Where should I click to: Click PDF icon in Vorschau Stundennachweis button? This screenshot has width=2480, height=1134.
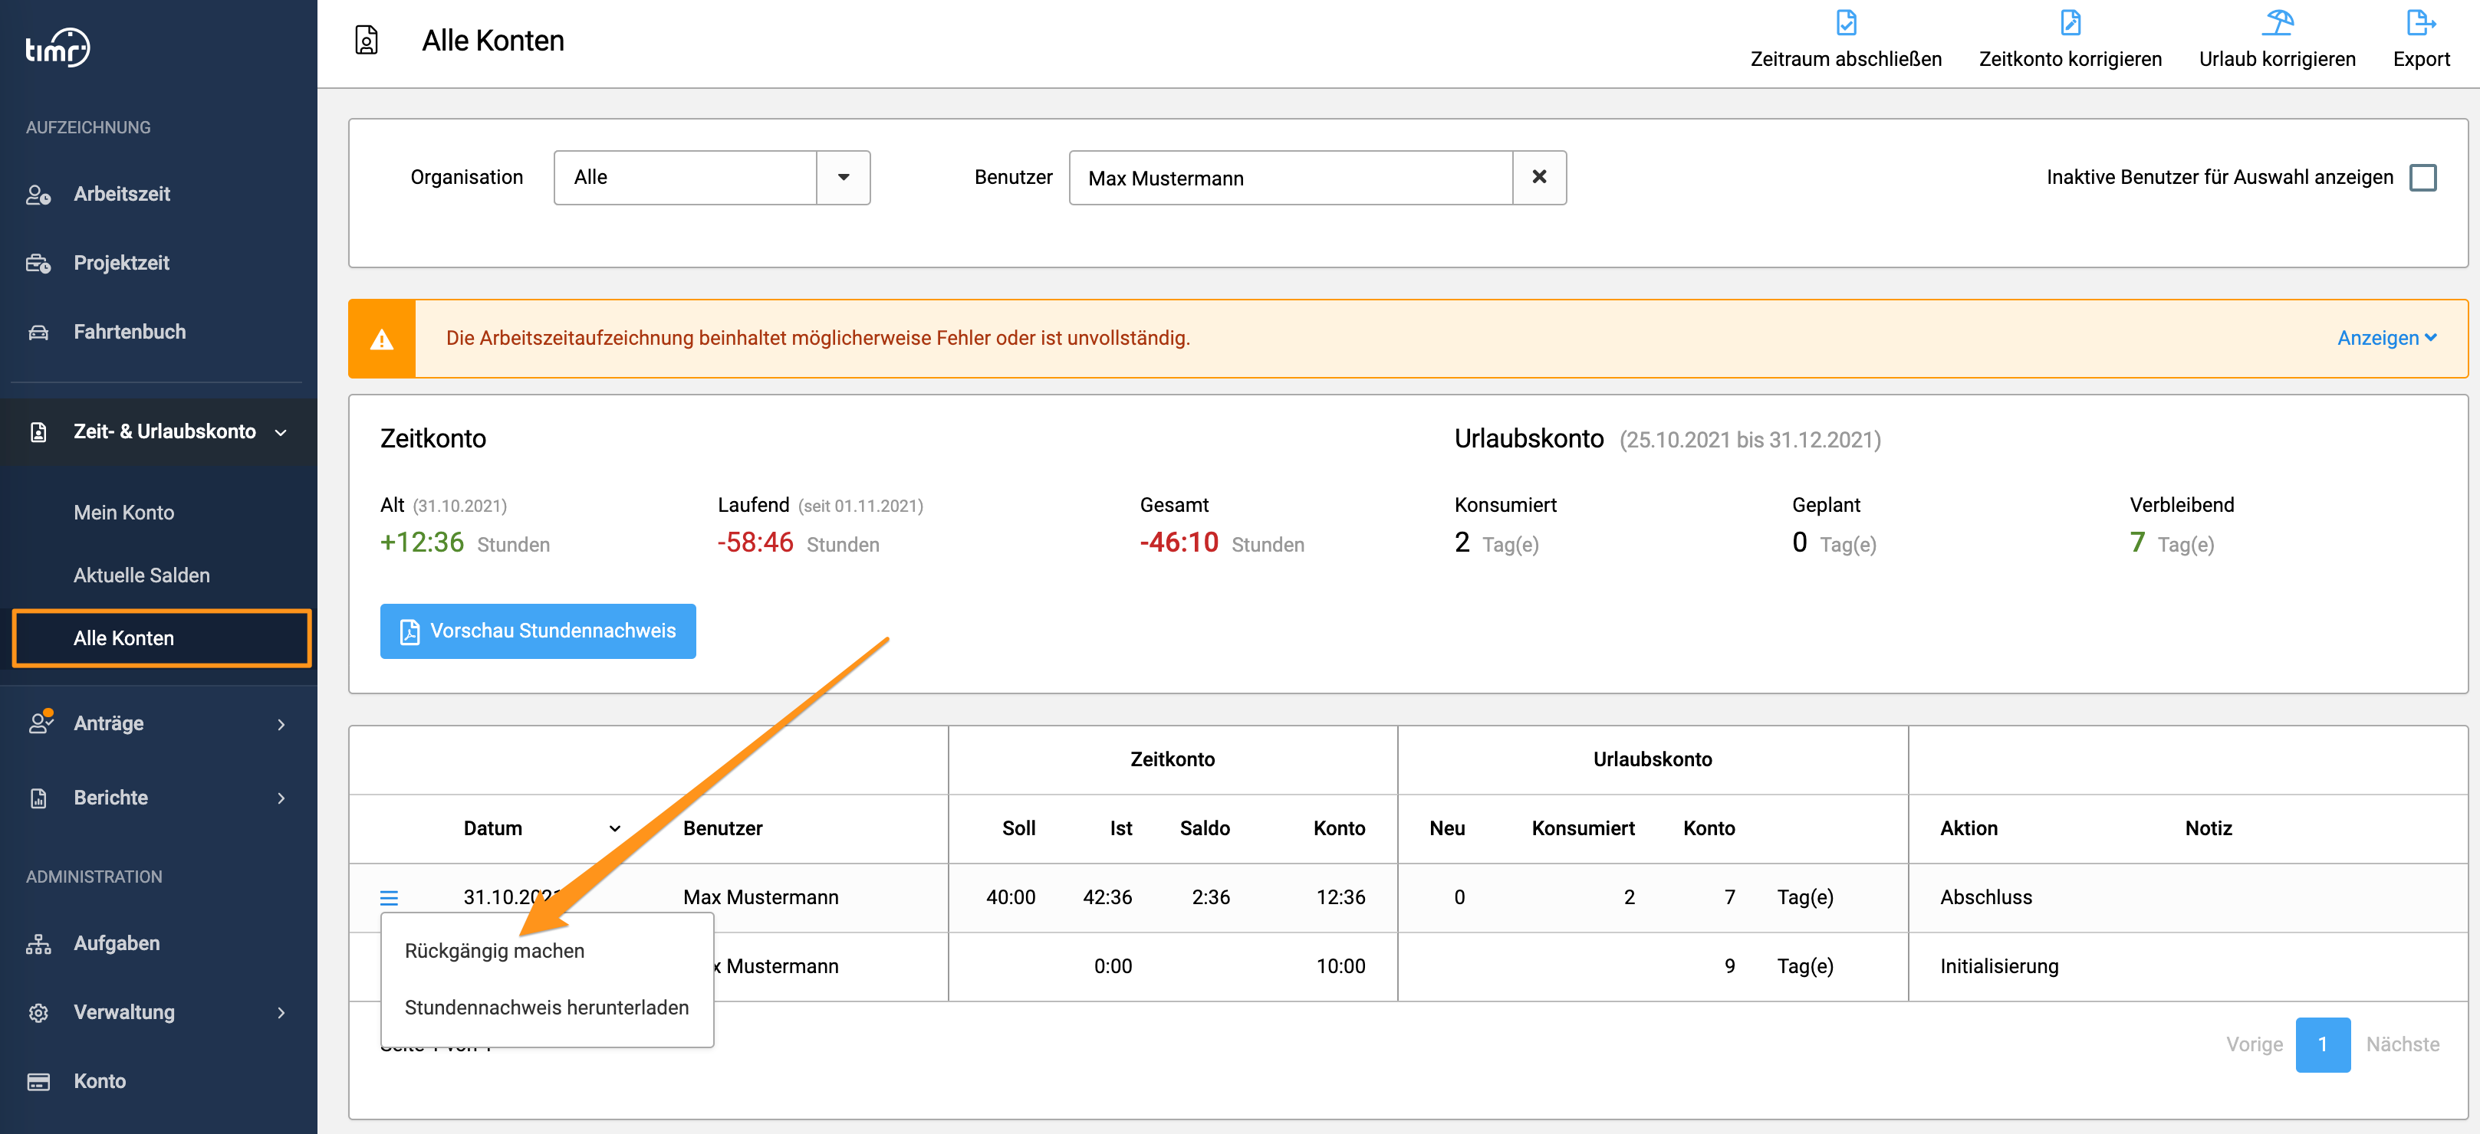(410, 631)
